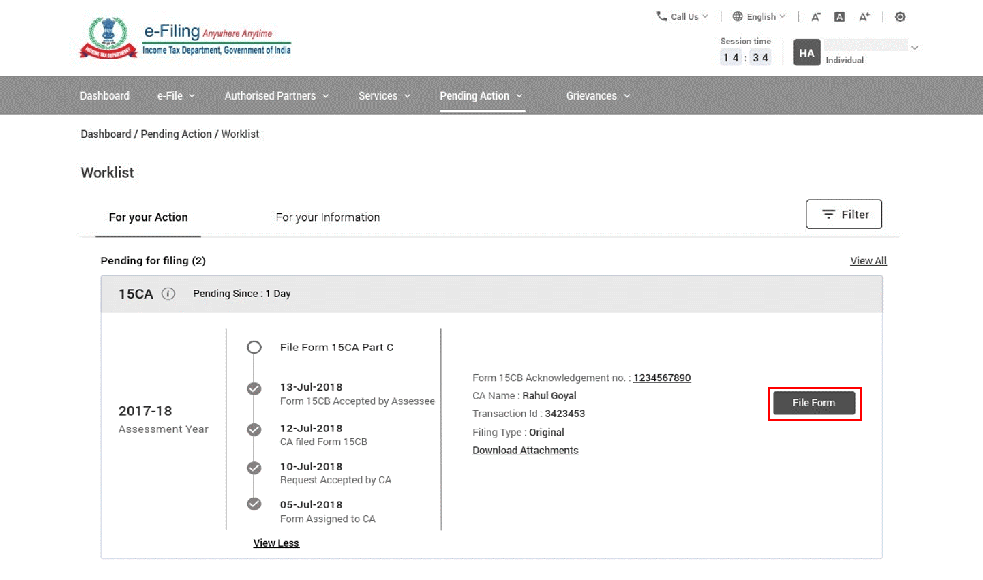The image size is (983, 580).
Task: Open the Download Attachments link
Action: pos(525,450)
